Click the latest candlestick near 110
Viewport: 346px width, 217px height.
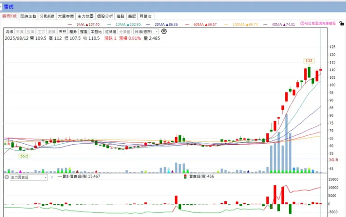[x=321, y=70]
